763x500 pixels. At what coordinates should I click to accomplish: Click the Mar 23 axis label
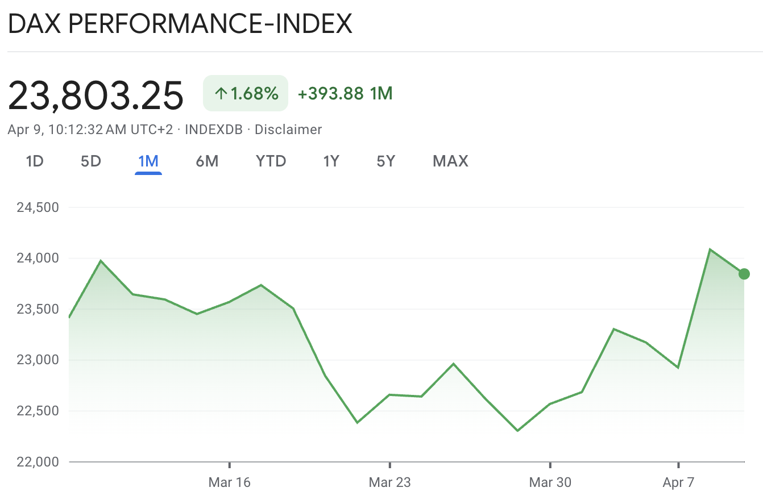point(389,482)
